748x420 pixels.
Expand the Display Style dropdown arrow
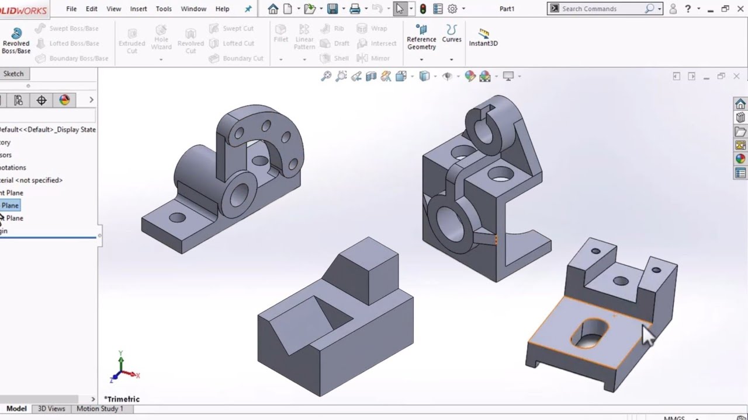click(x=435, y=76)
